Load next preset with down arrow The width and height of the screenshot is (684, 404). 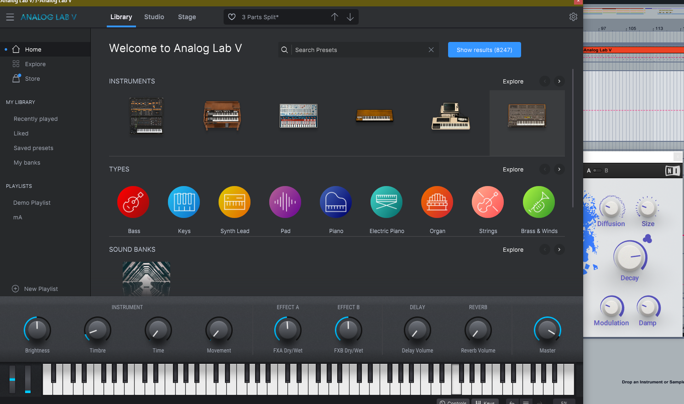point(350,17)
